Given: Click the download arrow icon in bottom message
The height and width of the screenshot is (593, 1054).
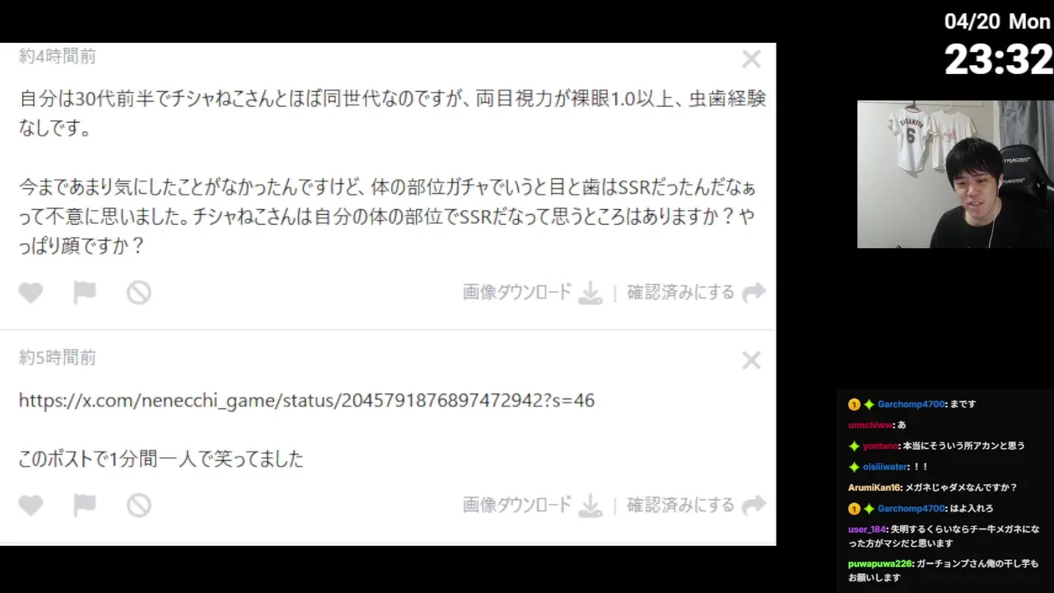Looking at the screenshot, I should [x=590, y=505].
